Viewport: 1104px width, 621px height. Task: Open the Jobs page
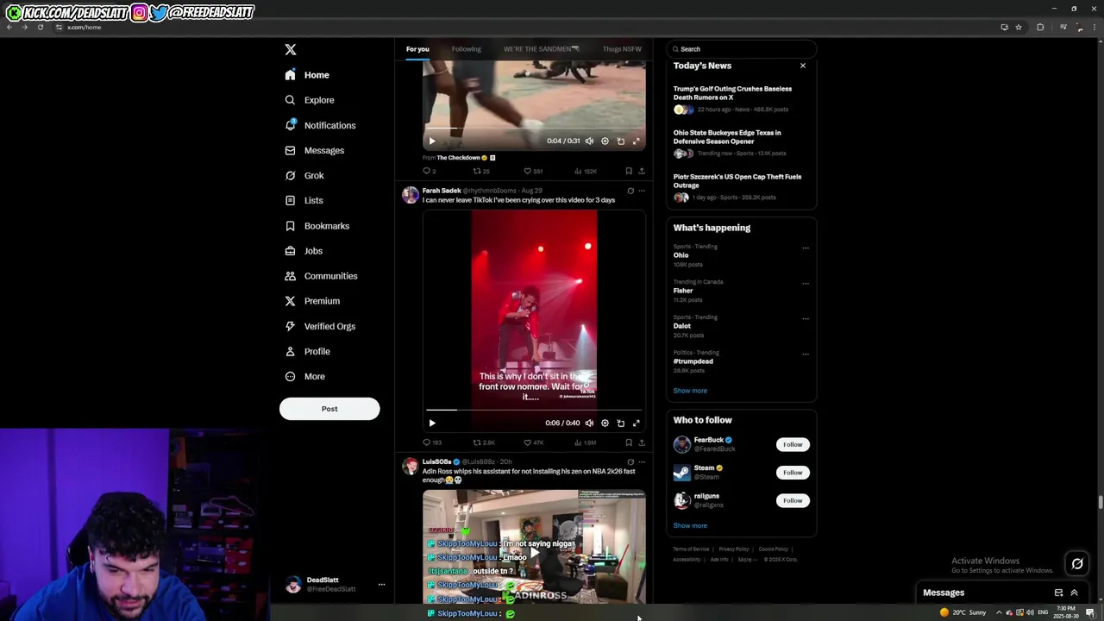(303, 251)
